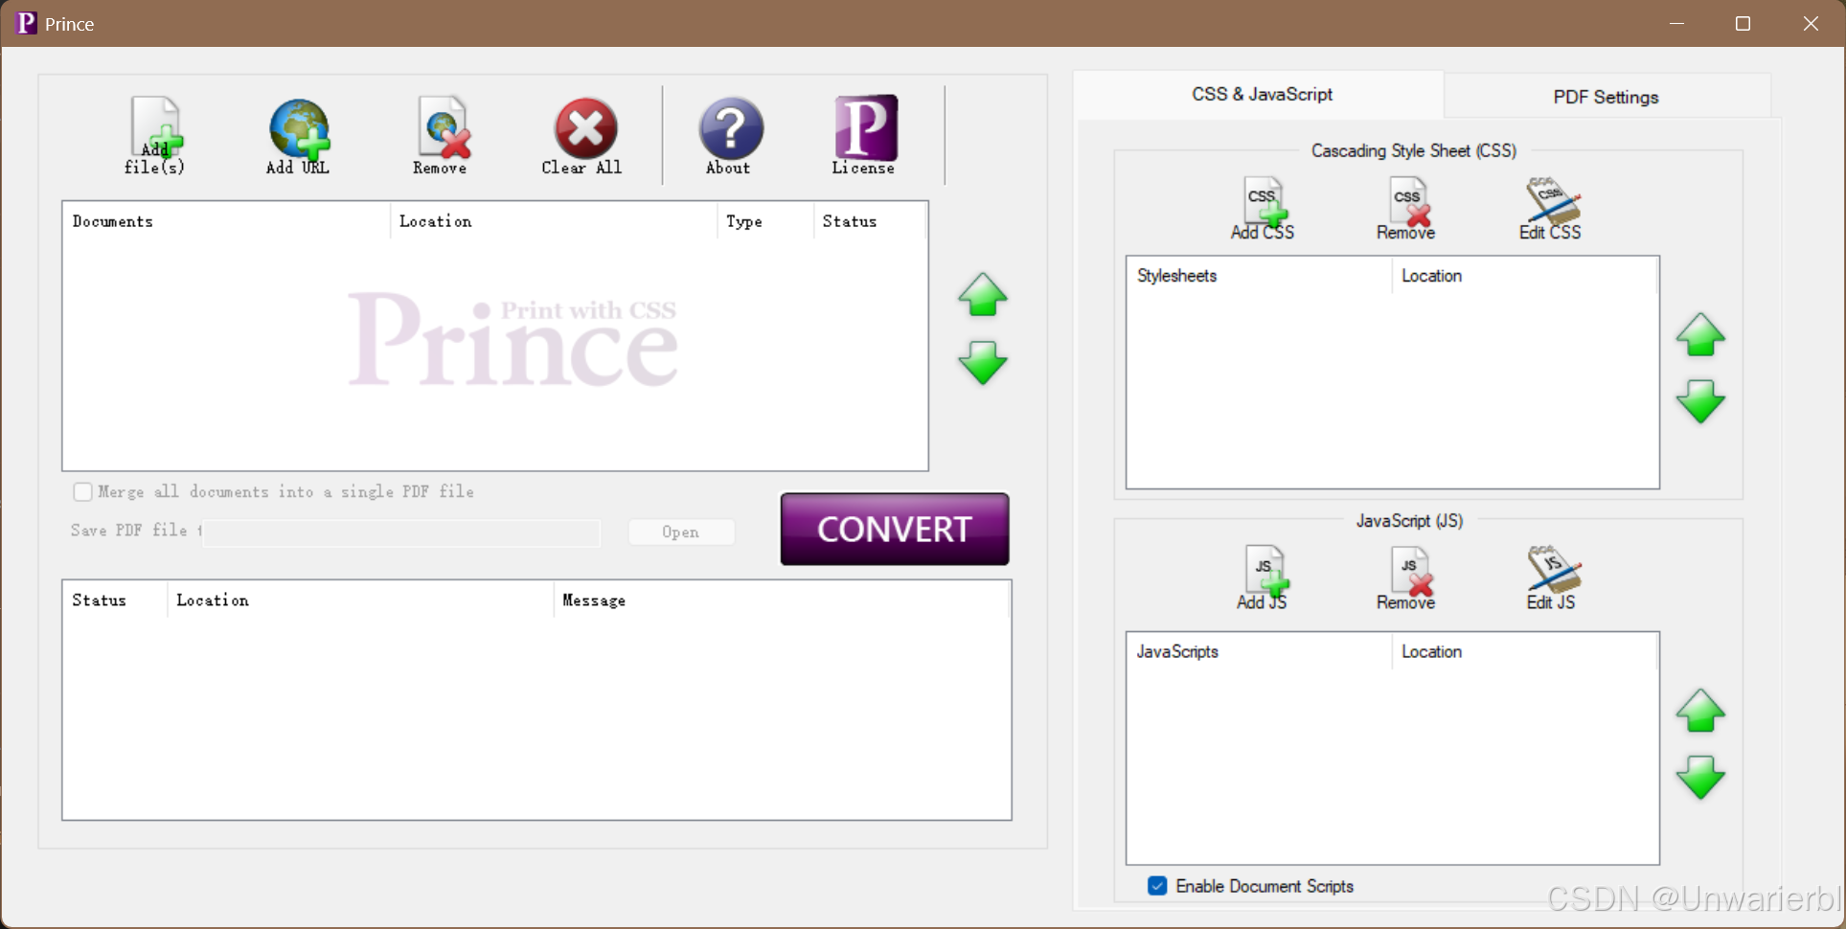Close the Prince window
This screenshot has height=929, width=1846.
[1811, 23]
